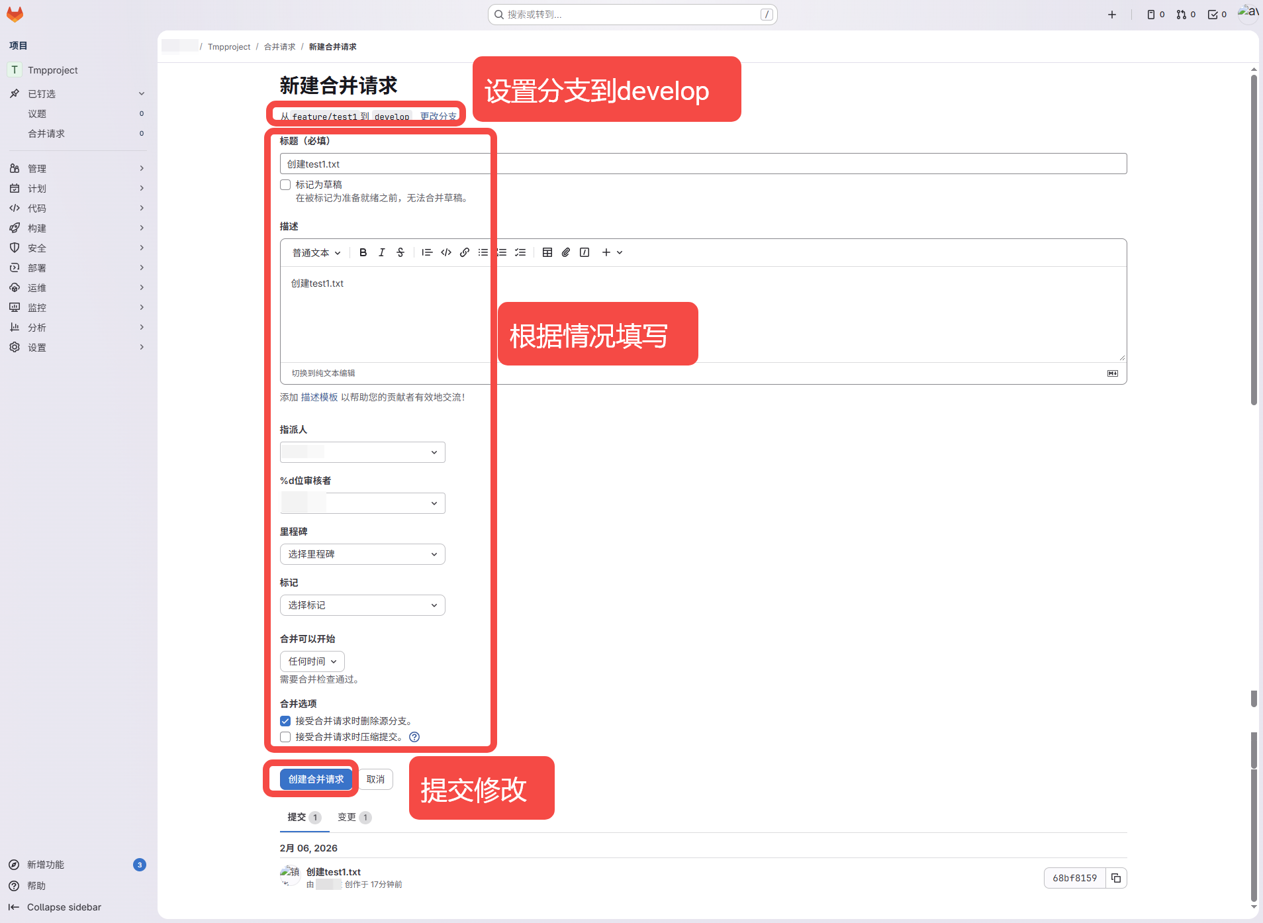Expand the 任何时间 merge start dropdown
Viewport: 1263px width, 923px height.
[312, 661]
